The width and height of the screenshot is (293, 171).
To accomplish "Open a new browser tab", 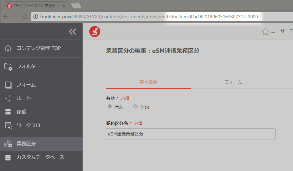I will [76, 6].
